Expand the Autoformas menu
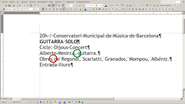The image size is (185, 104). tap(17, 102)
